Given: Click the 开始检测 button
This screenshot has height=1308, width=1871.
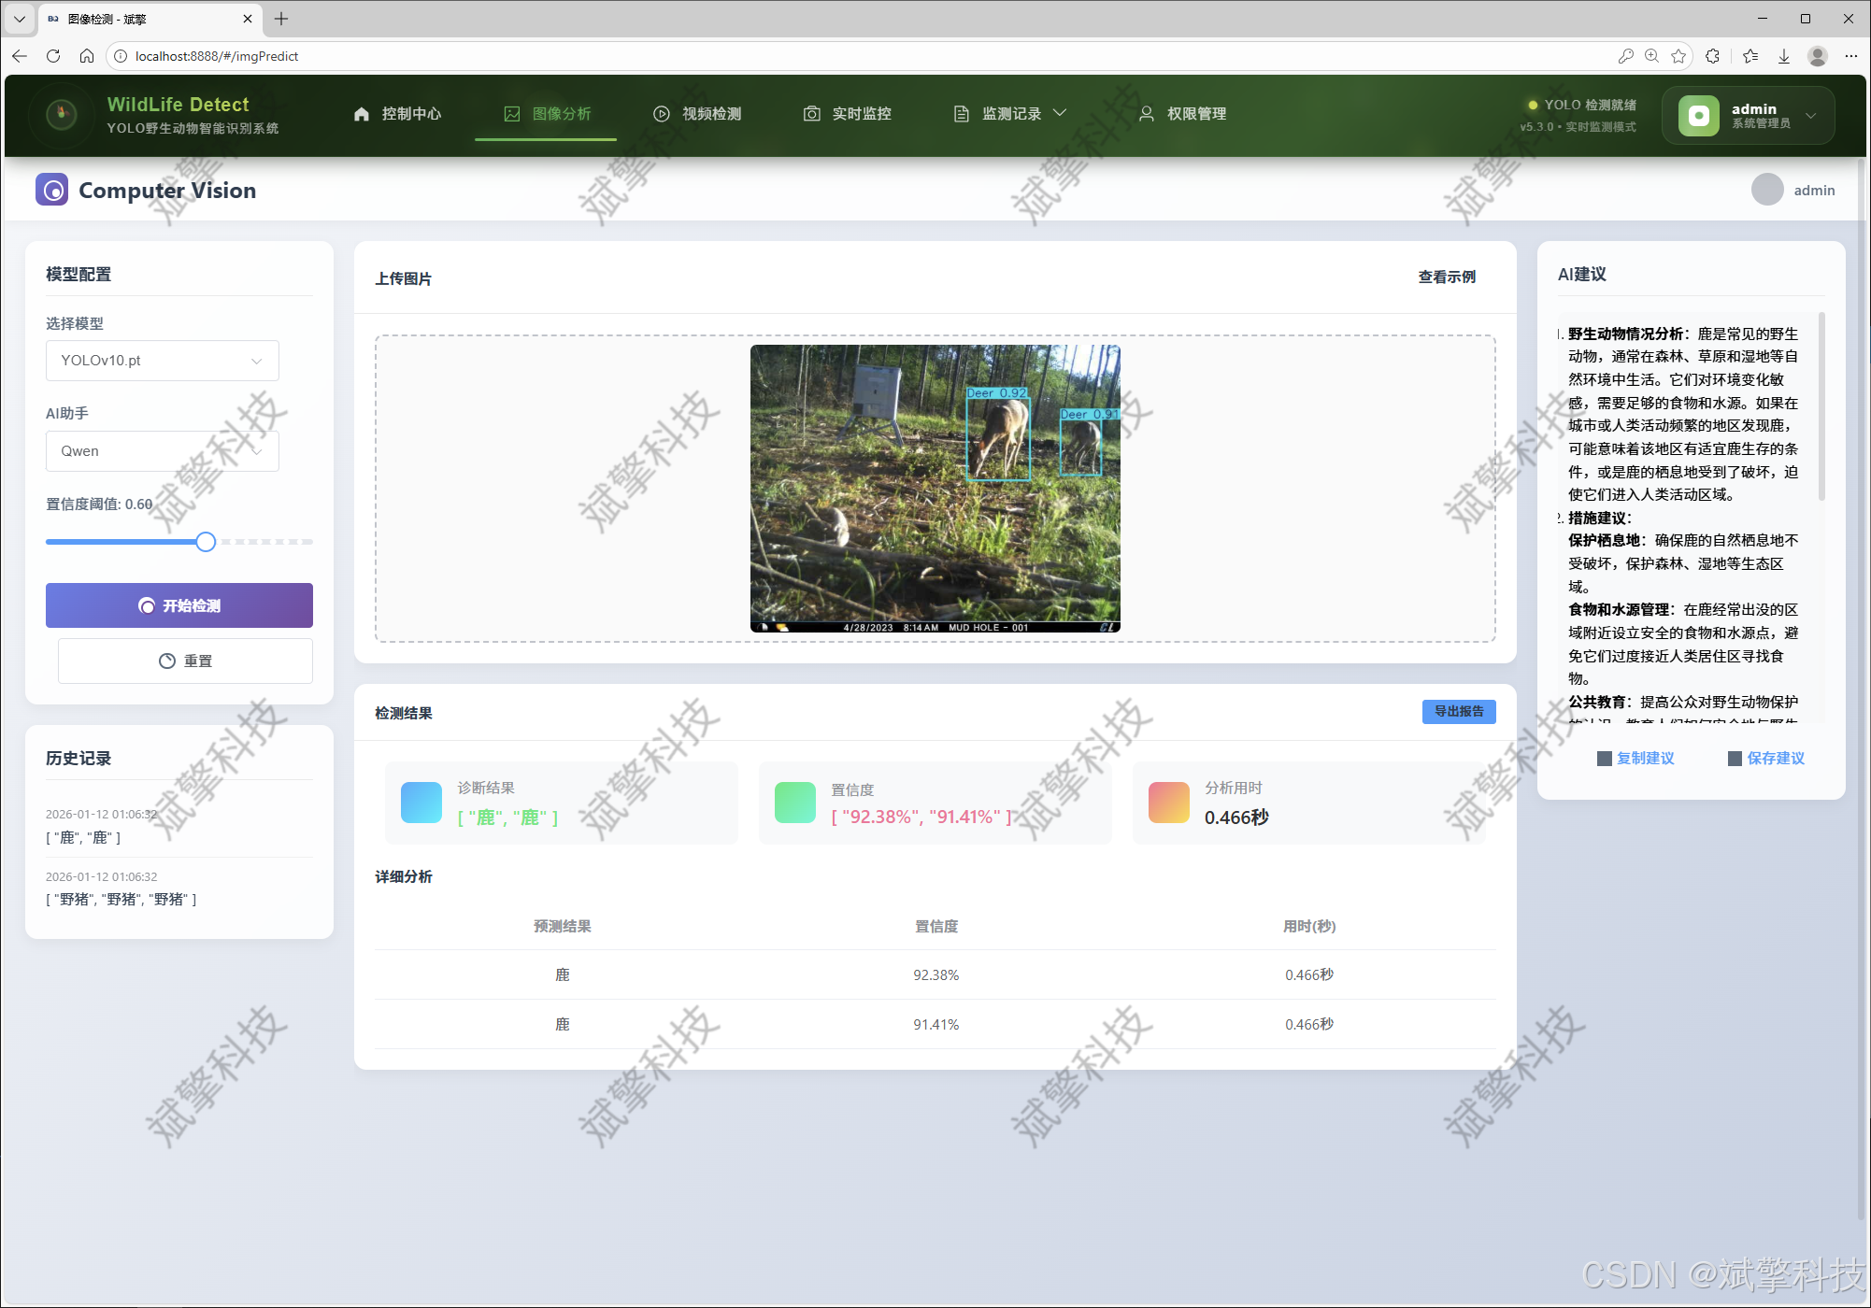Looking at the screenshot, I should click(x=179, y=605).
